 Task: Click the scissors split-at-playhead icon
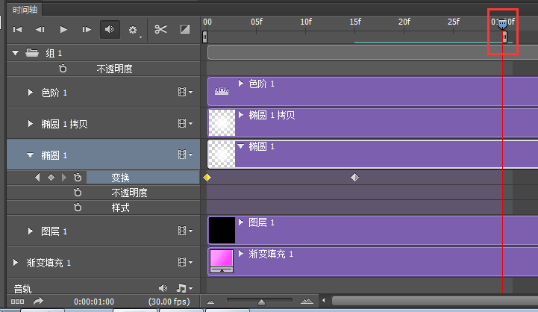(x=160, y=29)
